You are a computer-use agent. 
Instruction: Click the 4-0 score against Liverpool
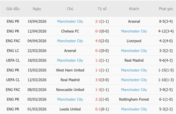(x=102, y=41)
